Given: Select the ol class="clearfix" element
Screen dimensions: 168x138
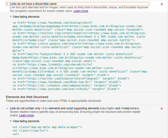Looking at the screenshot, I should (30, 131).
